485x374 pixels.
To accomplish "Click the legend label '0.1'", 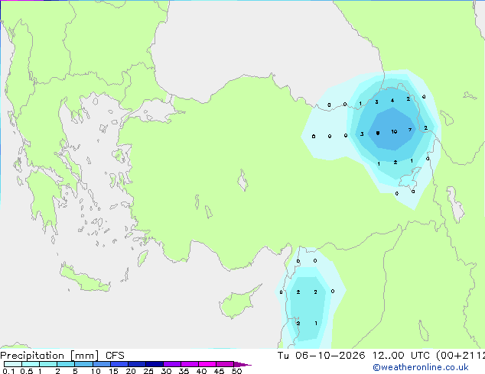I will (8, 371).
